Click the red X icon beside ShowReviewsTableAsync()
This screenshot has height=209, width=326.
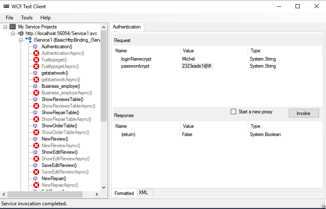coord(36,106)
